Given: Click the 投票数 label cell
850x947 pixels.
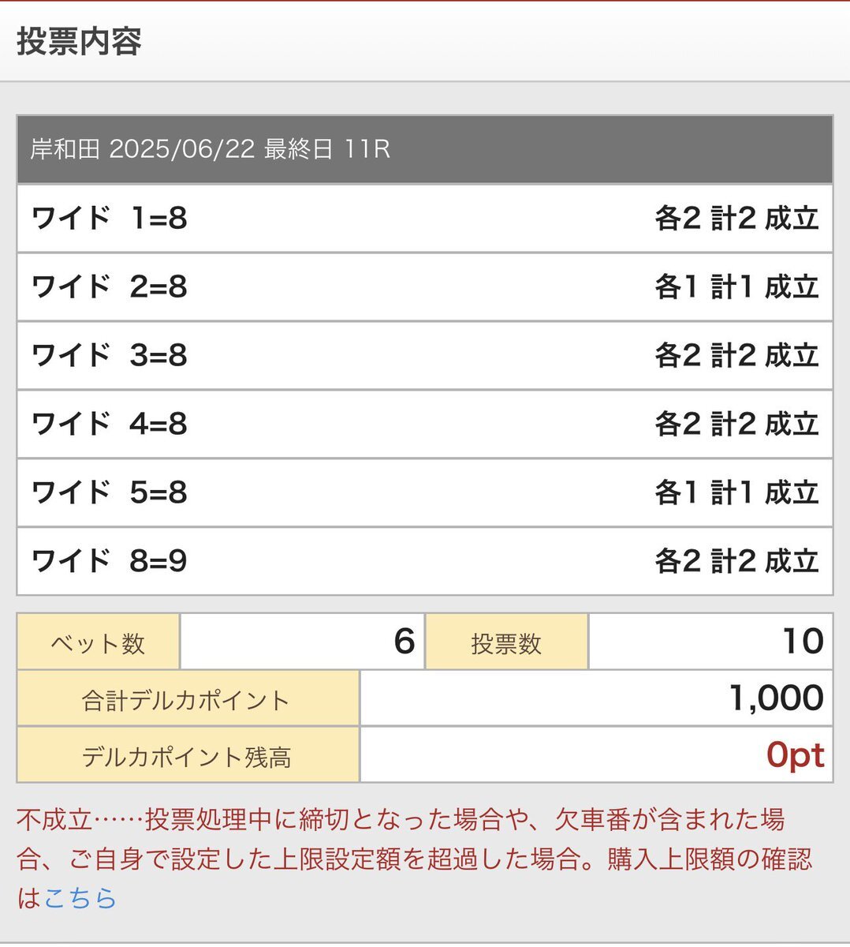Looking at the screenshot, I should [507, 642].
